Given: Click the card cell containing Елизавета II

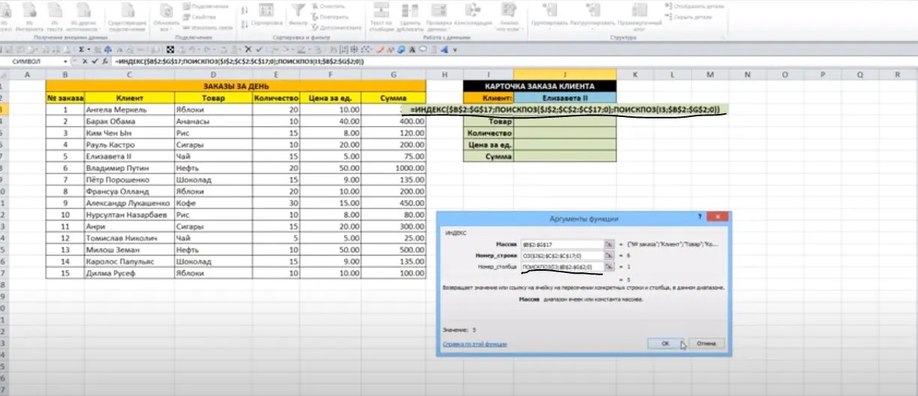Looking at the screenshot, I should (565, 97).
